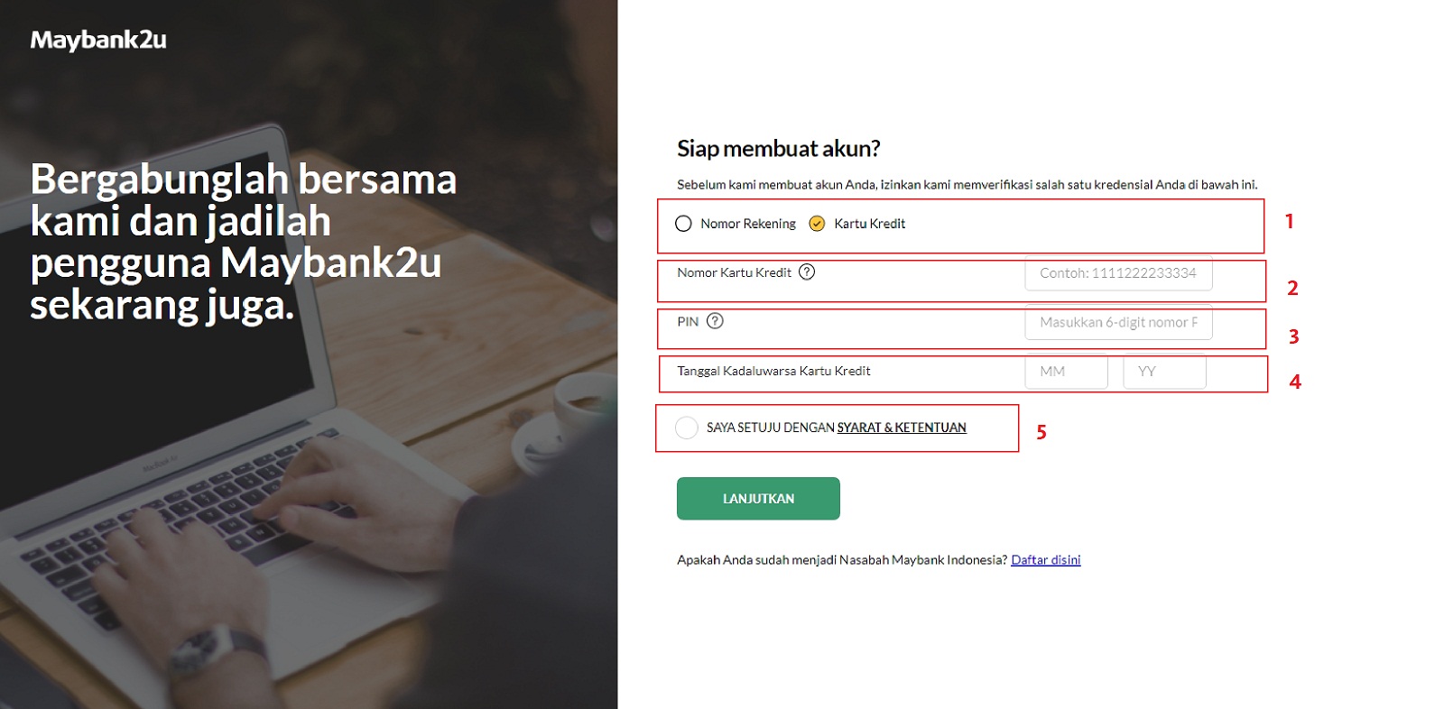The image size is (1444, 709).
Task: Click the Nomor Rekening label text
Action: tap(748, 224)
